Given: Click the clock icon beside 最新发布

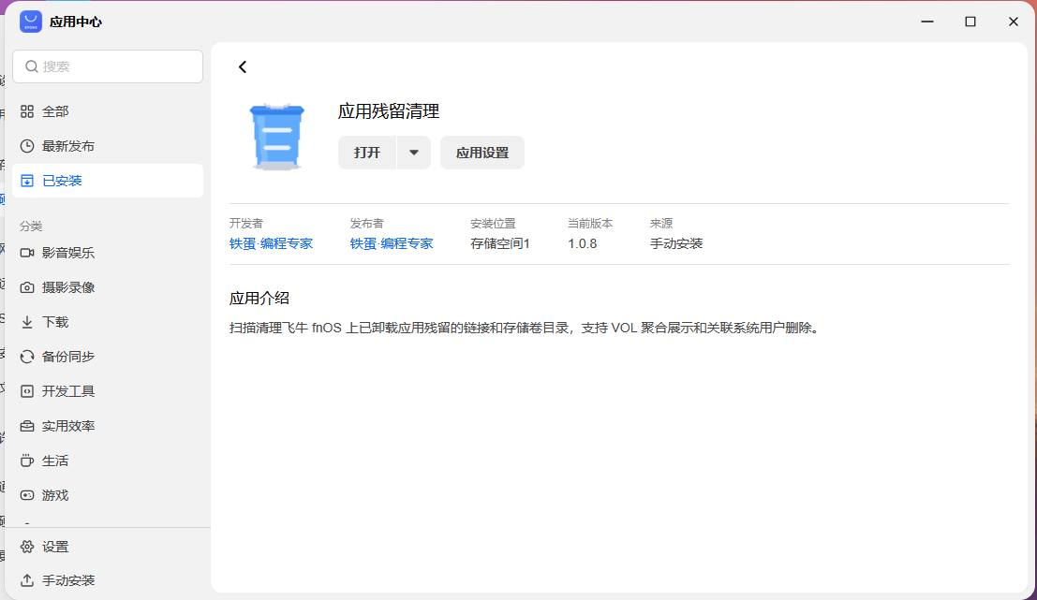Looking at the screenshot, I should tap(27, 146).
